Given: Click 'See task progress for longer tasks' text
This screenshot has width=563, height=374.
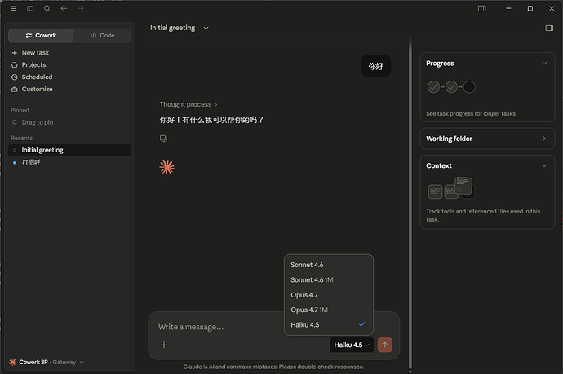Looking at the screenshot, I should pos(471,114).
